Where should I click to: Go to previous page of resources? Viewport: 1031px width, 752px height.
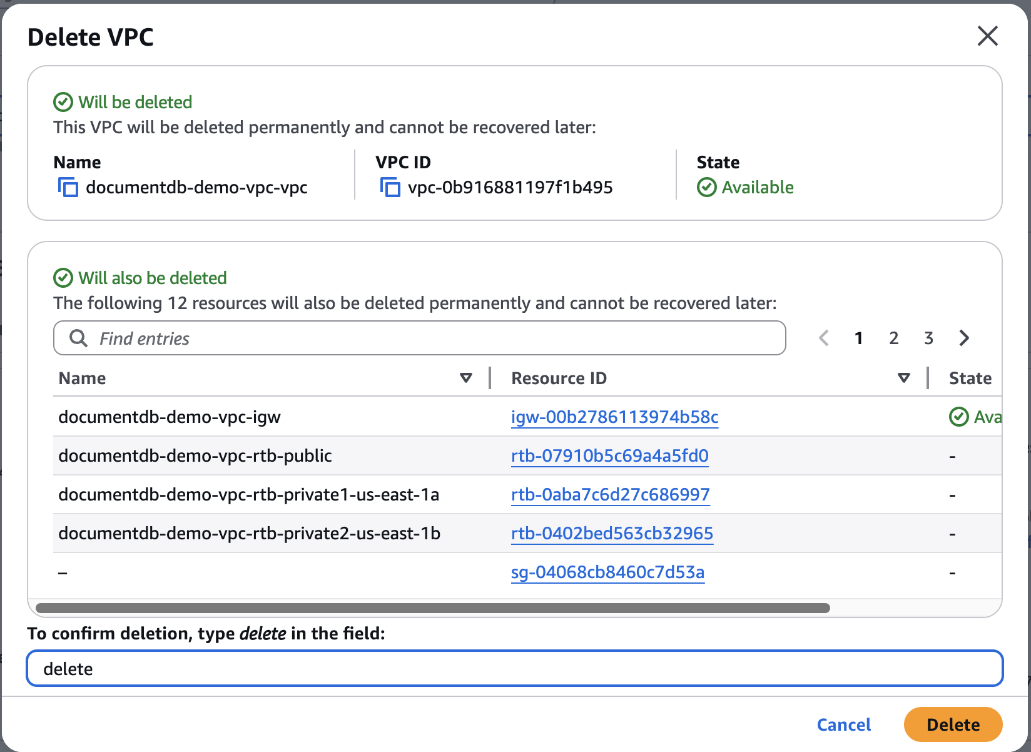[x=824, y=338]
